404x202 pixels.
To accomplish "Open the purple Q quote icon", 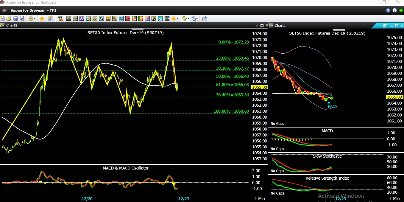I will (82, 18).
